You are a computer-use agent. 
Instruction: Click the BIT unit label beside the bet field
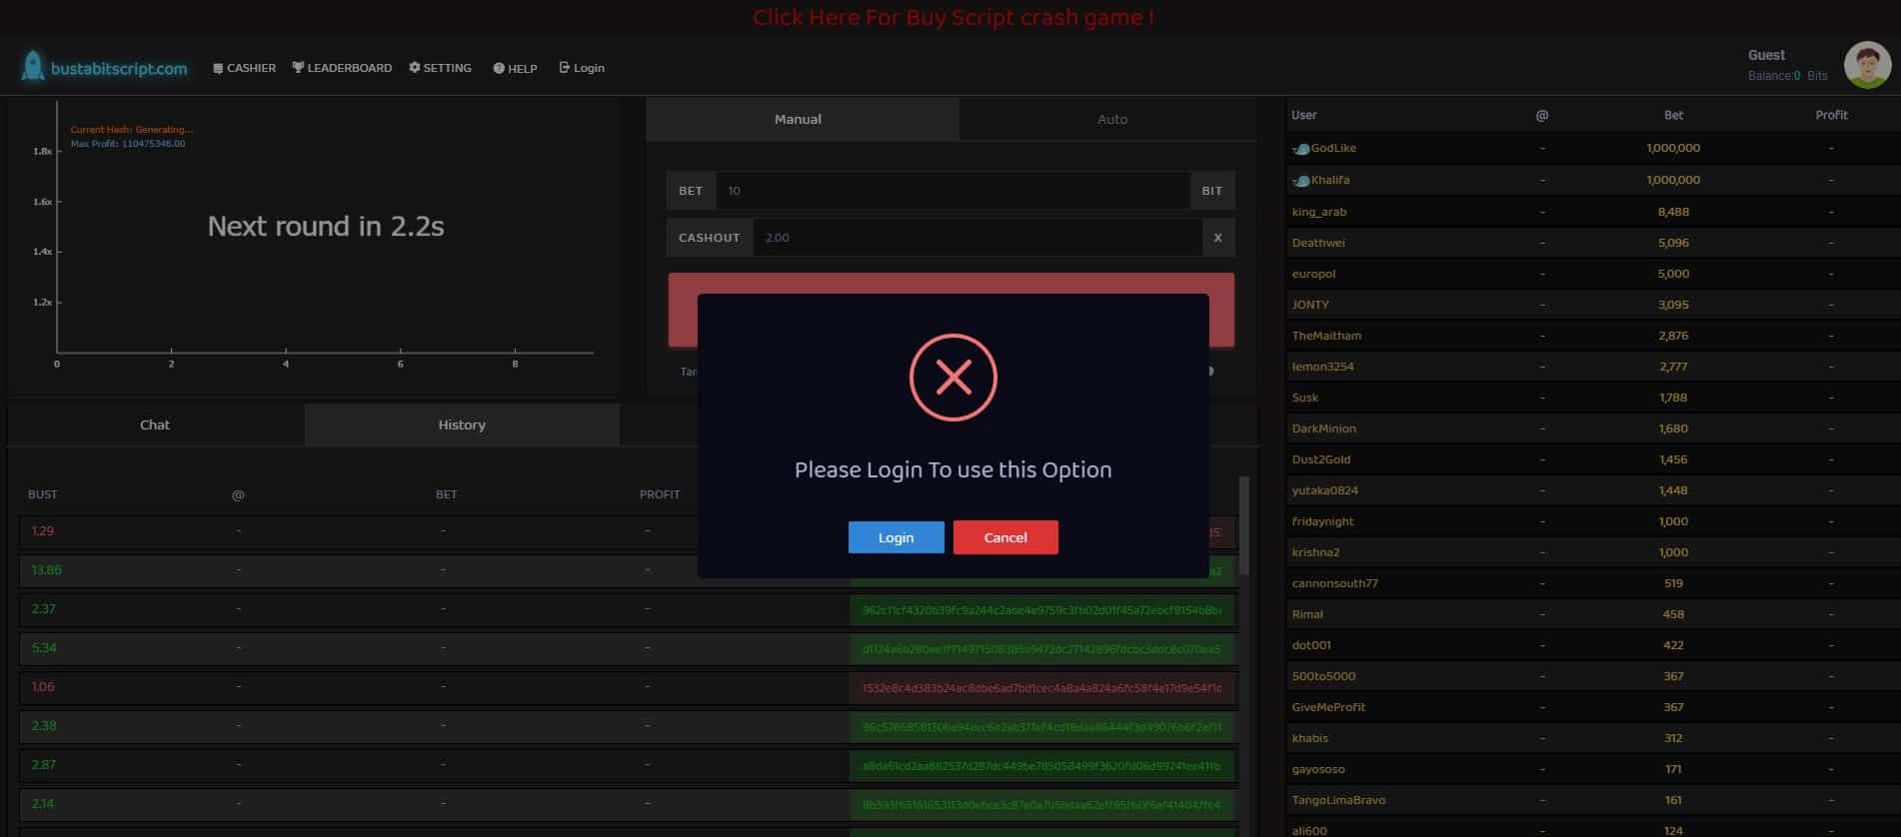[x=1212, y=191]
